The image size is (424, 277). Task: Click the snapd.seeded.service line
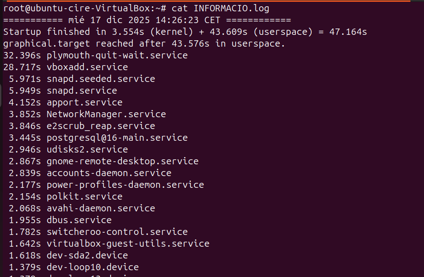point(101,79)
